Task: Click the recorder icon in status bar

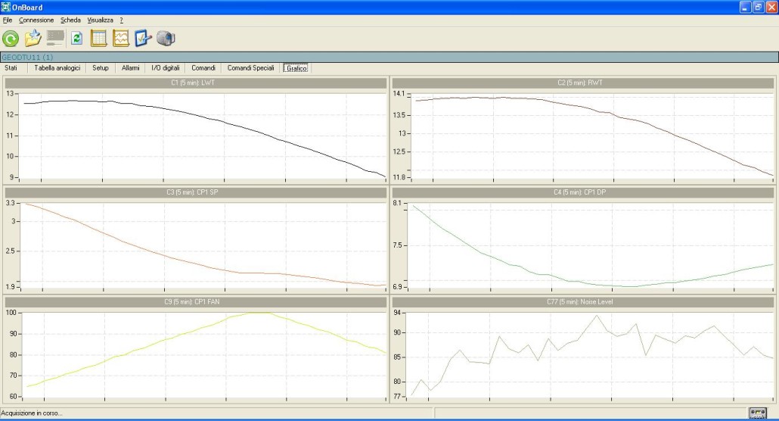Action: tap(757, 413)
